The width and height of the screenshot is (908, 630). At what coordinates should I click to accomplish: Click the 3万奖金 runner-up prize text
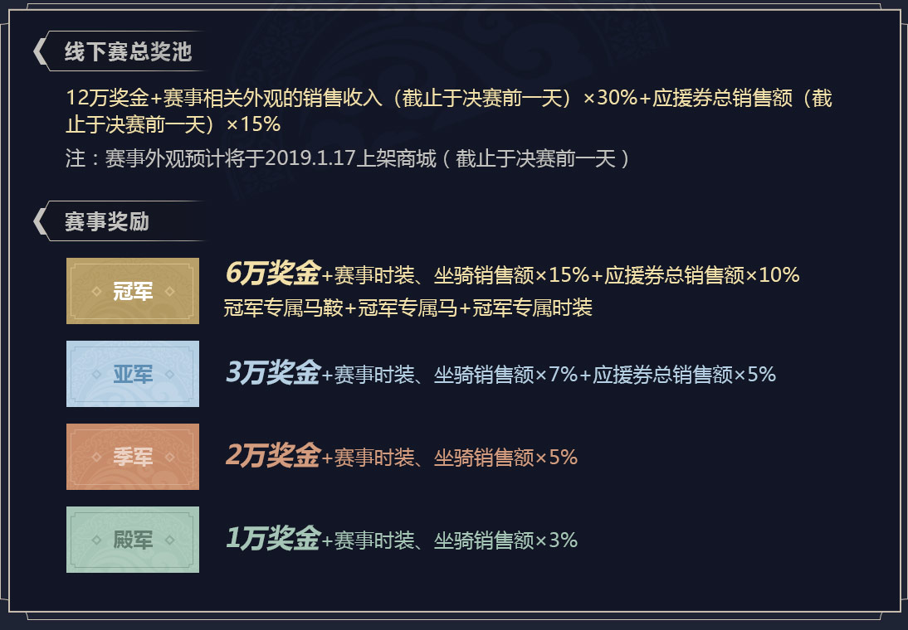point(273,372)
